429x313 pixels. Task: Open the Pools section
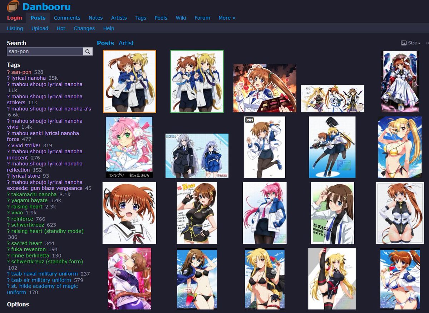161,18
